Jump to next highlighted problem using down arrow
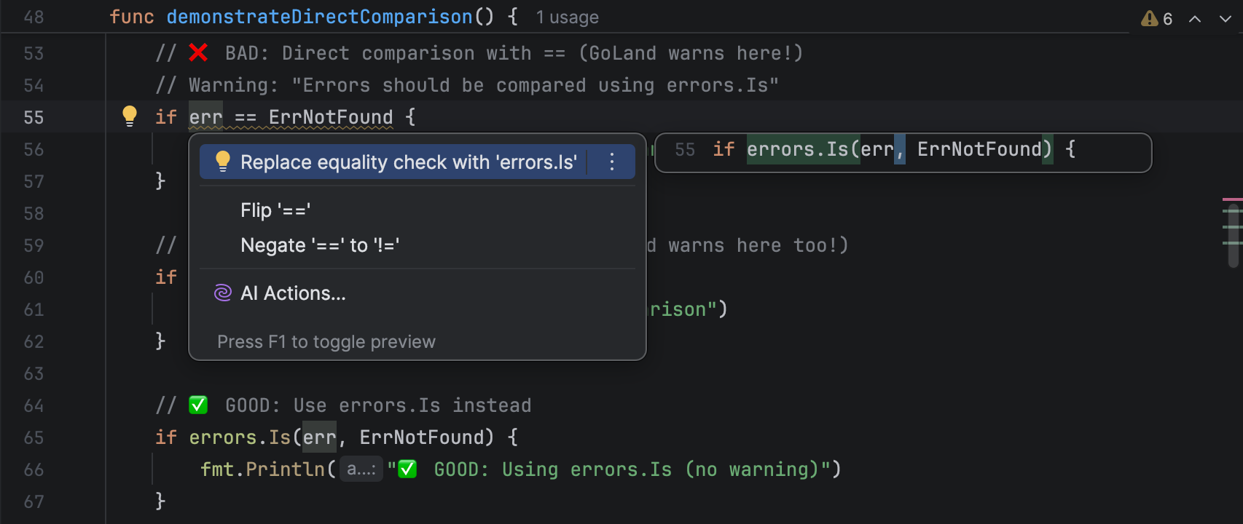 coord(1226,19)
